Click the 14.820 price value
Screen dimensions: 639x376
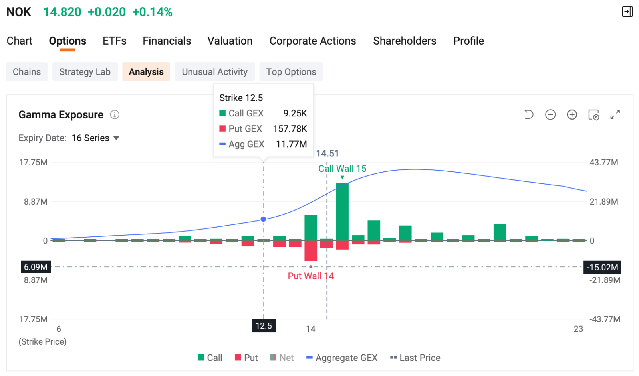(62, 12)
